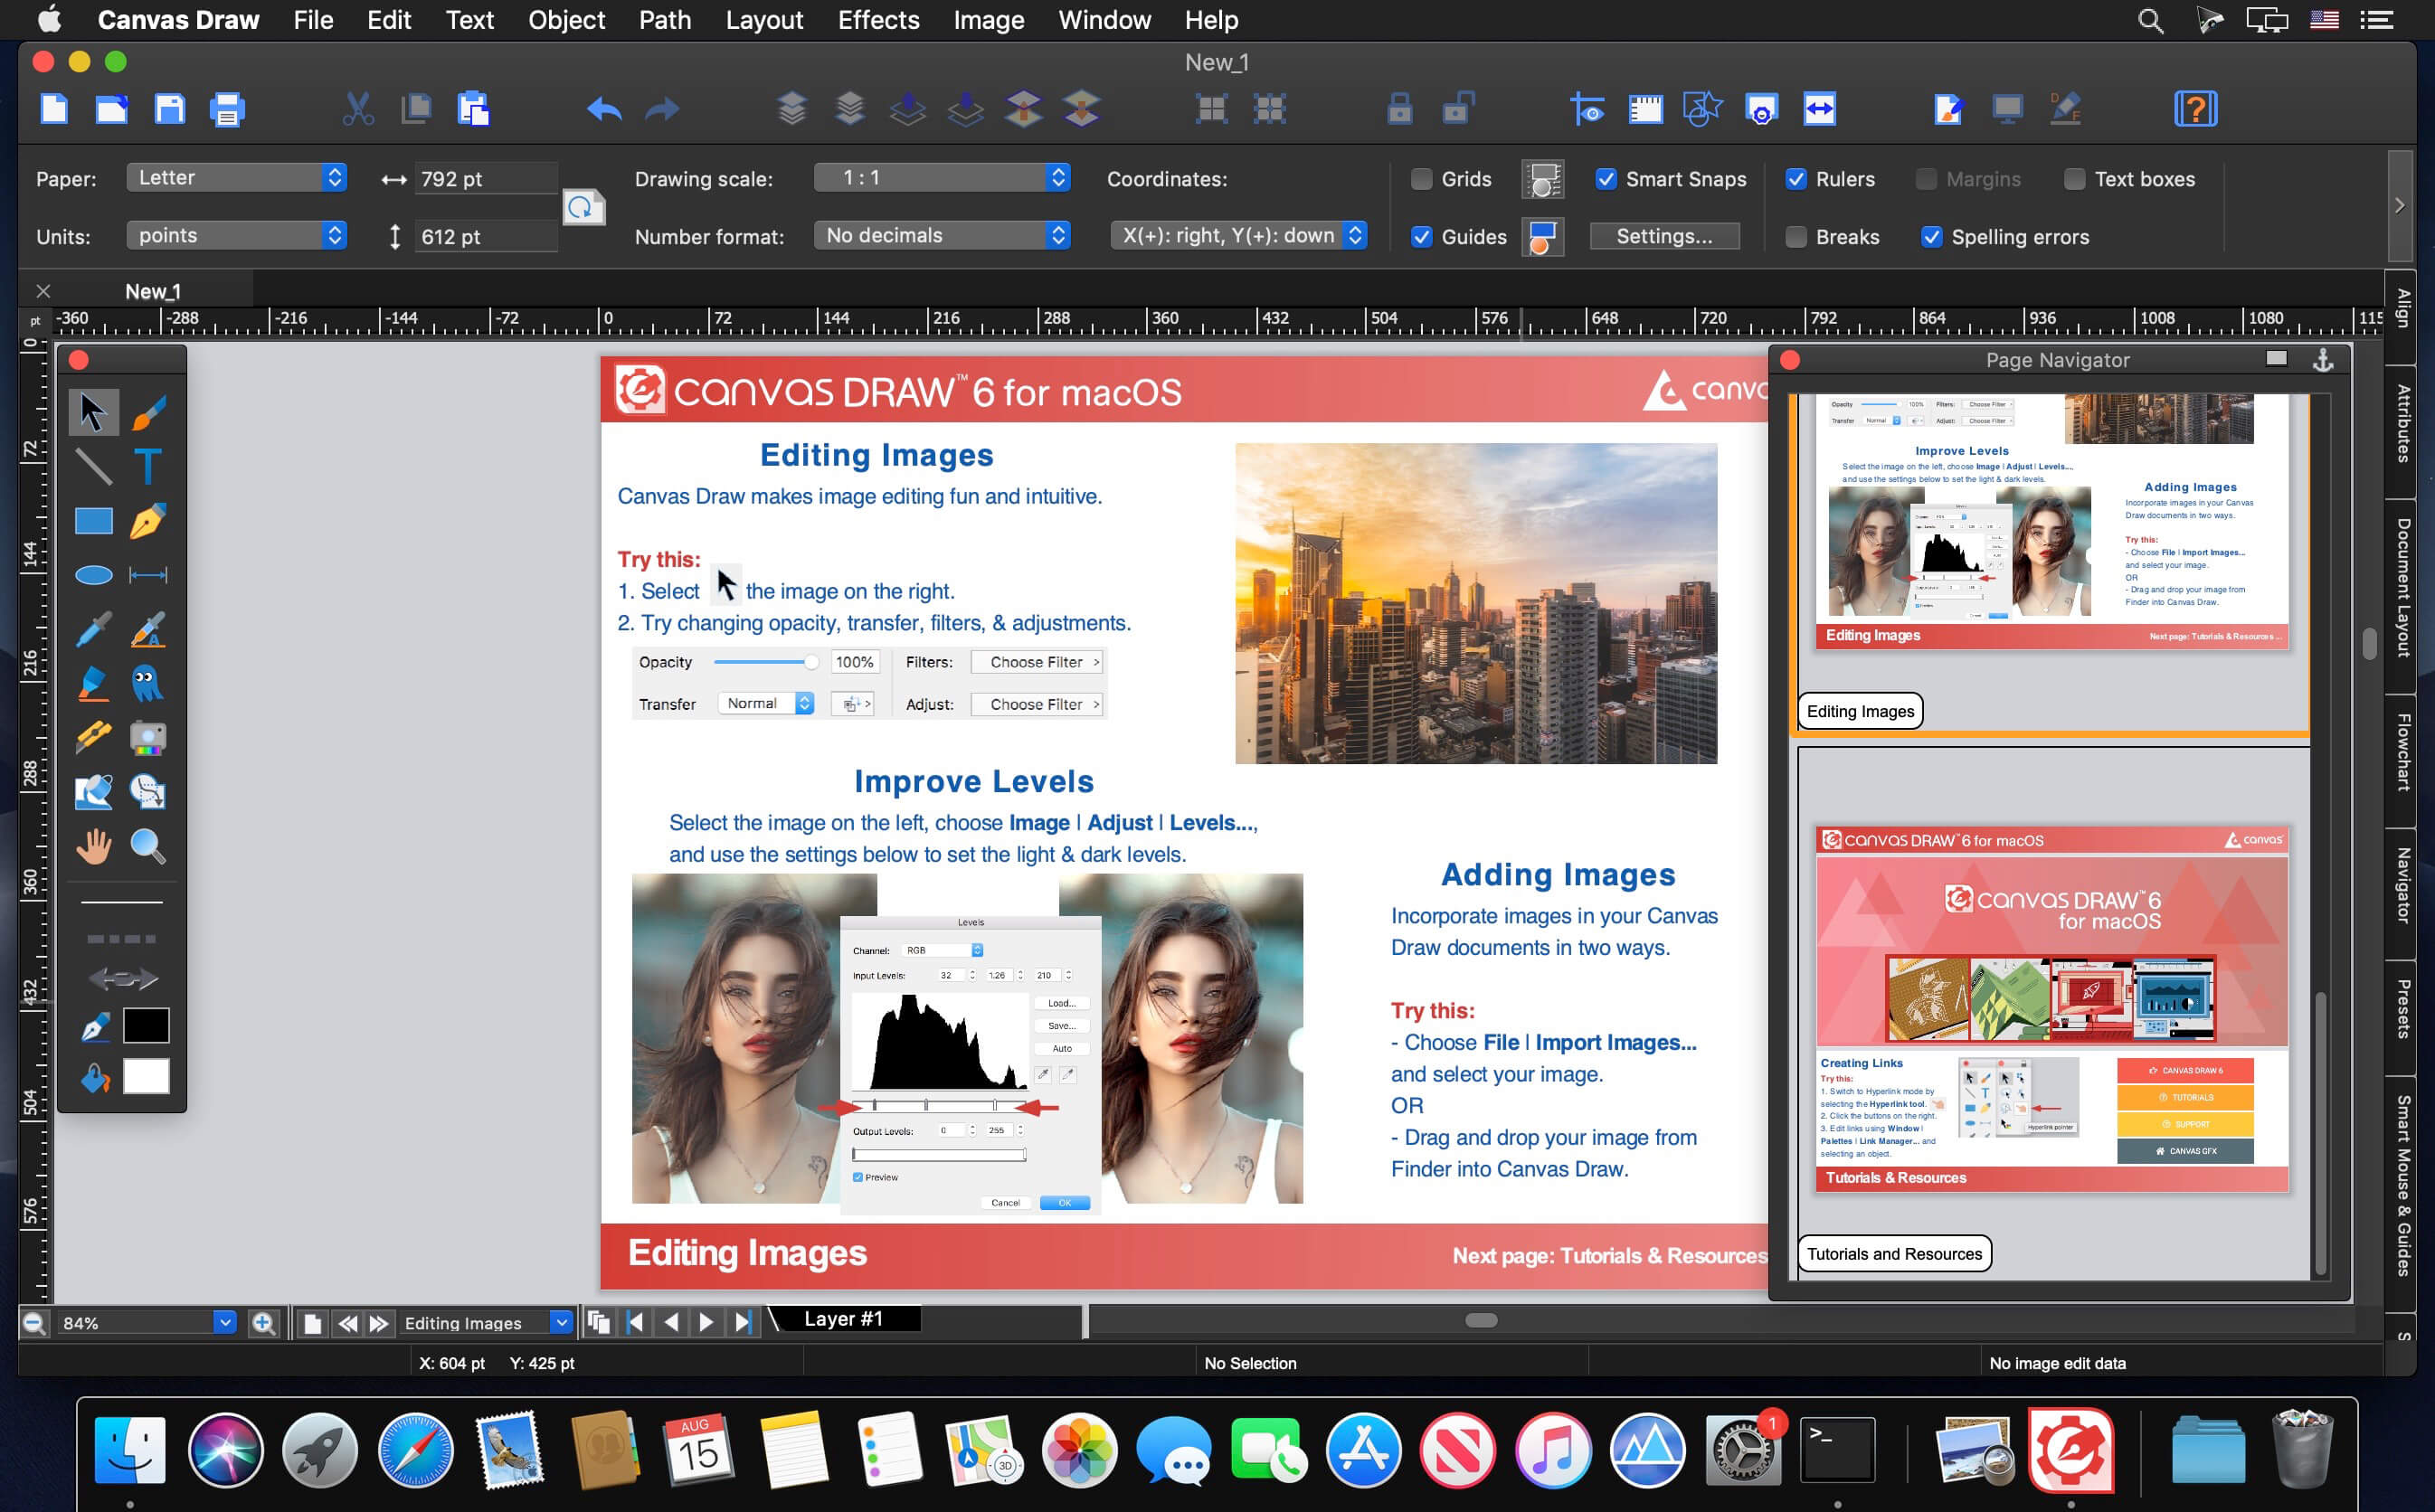Image resolution: width=2435 pixels, height=1512 pixels.
Task: Click the horizontal scrollbar thumb at the bottom
Action: click(1480, 1320)
